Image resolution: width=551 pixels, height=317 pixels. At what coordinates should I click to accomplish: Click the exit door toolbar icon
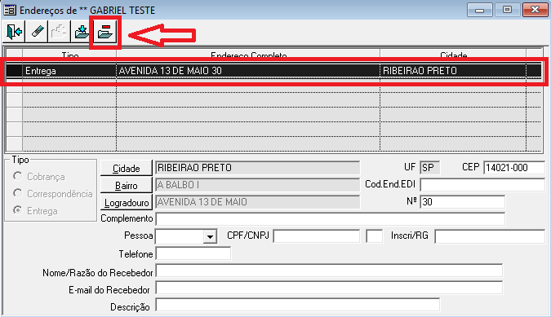[x=15, y=32]
